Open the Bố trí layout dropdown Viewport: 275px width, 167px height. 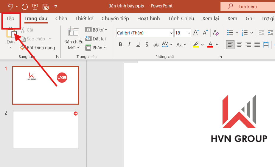coord(96,30)
